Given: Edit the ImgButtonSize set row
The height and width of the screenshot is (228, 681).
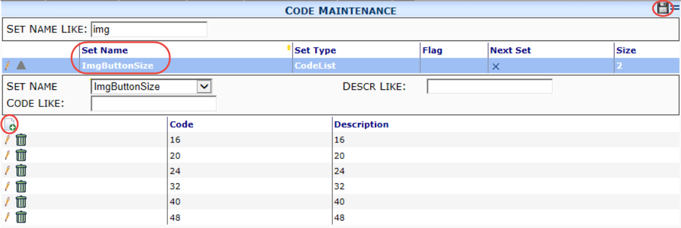Looking at the screenshot, I should [x=7, y=65].
